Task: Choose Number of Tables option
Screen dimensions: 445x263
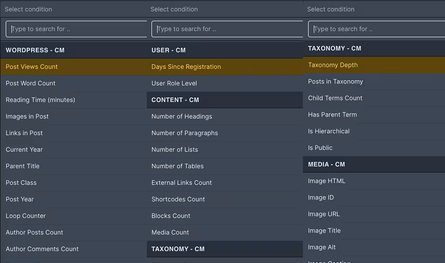Action: click(x=225, y=166)
